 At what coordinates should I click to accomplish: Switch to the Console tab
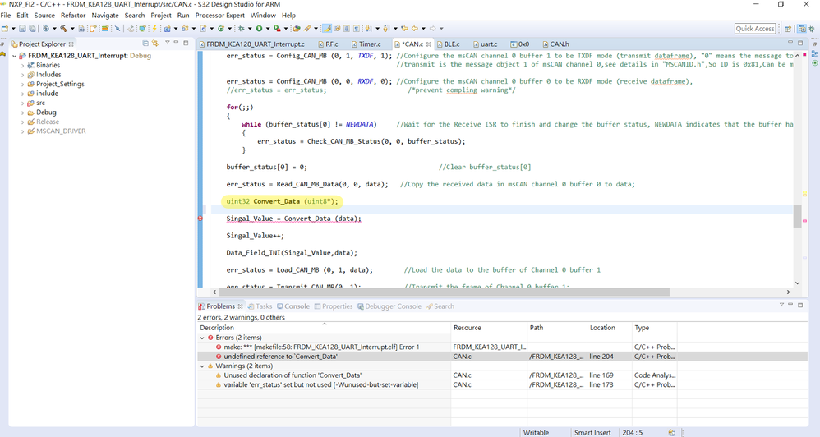pos(293,306)
